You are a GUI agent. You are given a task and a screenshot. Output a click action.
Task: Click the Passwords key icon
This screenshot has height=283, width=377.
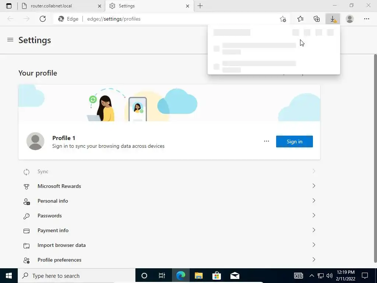click(x=27, y=216)
